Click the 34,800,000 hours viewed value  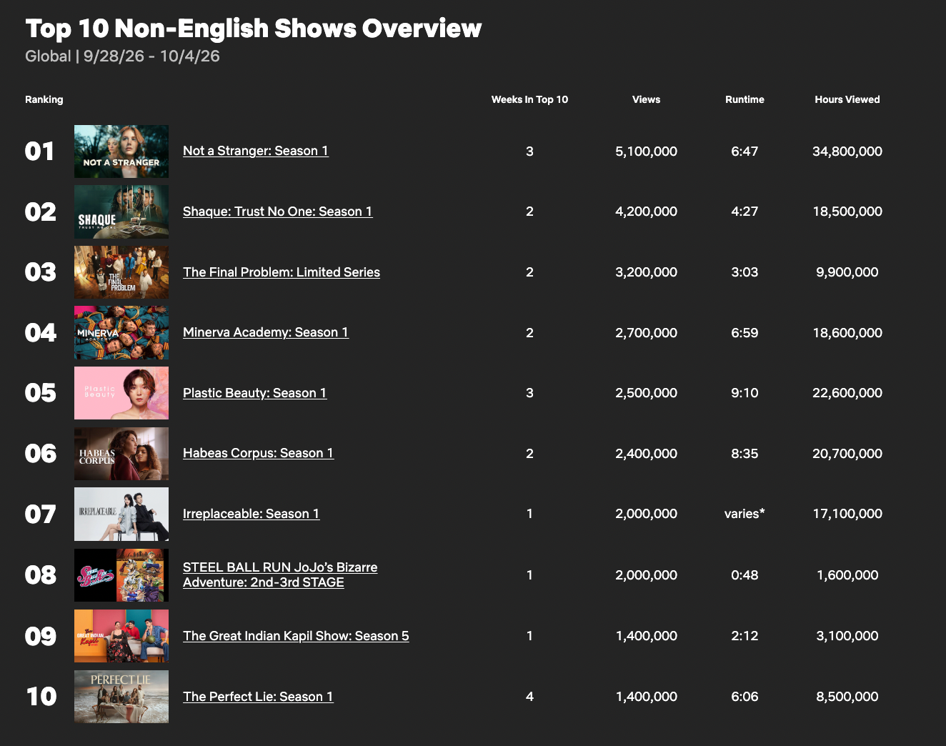(x=847, y=151)
